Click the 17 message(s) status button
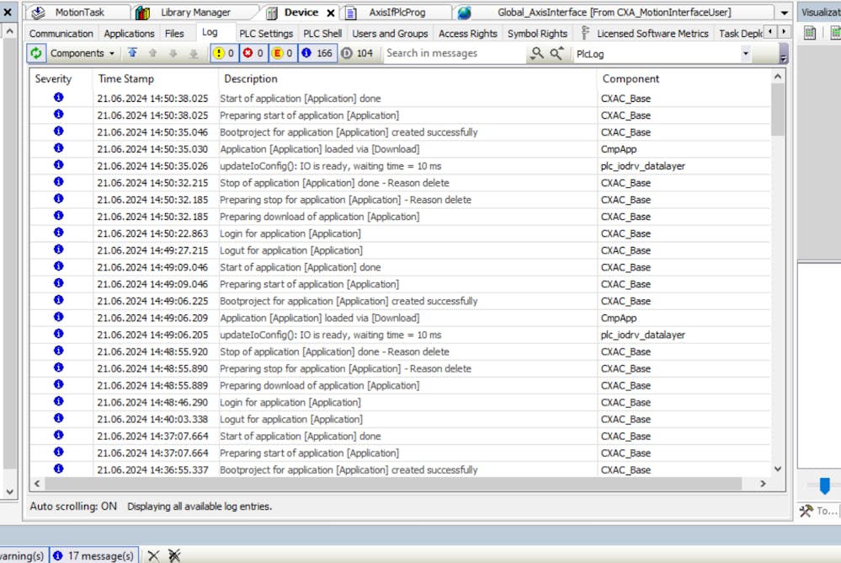This screenshot has height=563, width=841. pos(93,555)
